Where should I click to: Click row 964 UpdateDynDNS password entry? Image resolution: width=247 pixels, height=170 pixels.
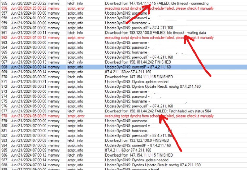pyautogui.click(x=128, y=47)
